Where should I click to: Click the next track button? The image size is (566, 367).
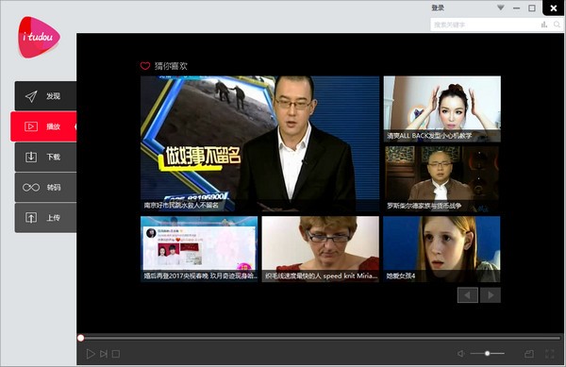104,354
